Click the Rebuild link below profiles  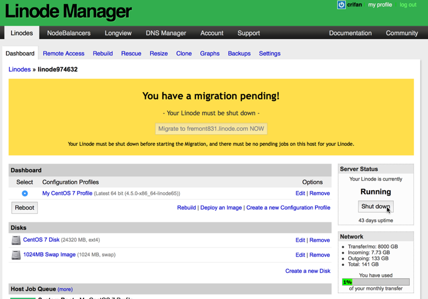[x=186, y=208]
